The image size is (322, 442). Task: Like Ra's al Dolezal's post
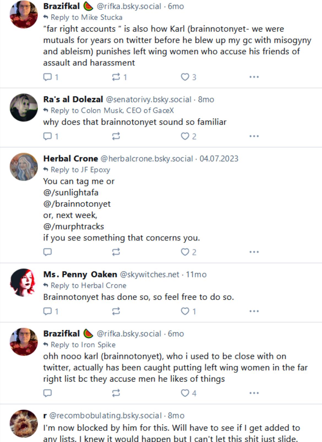pyautogui.click(x=185, y=136)
